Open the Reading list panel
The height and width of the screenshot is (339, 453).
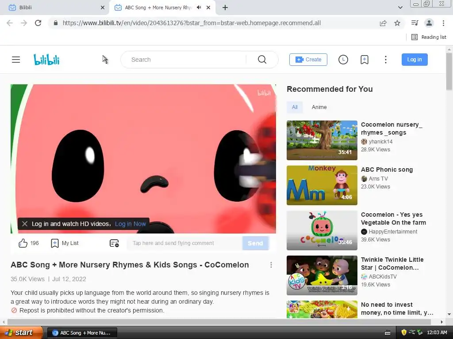[x=429, y=37]
